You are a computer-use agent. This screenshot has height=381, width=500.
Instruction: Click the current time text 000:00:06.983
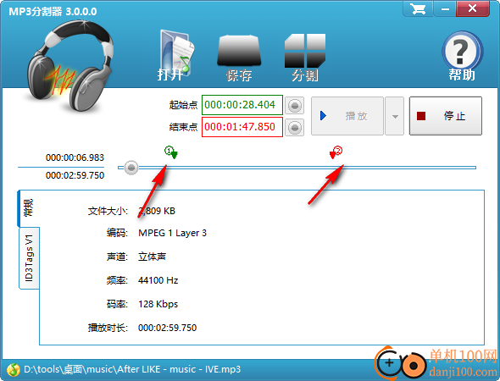(x=75, y=157)
